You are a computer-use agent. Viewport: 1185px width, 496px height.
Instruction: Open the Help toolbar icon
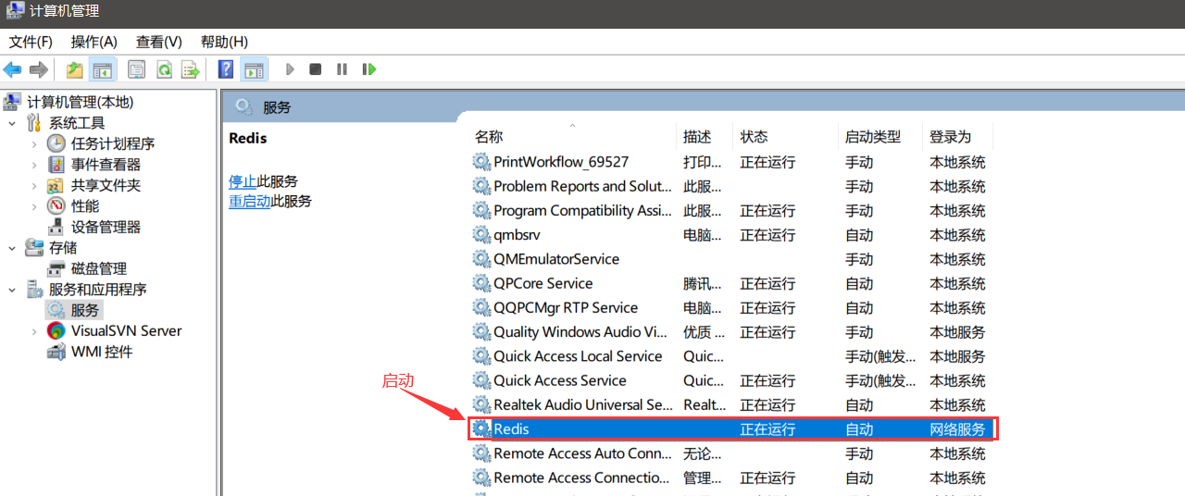point(226,69)
